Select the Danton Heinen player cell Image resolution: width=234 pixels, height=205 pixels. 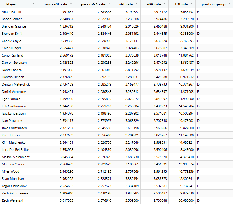click(19, 77)
